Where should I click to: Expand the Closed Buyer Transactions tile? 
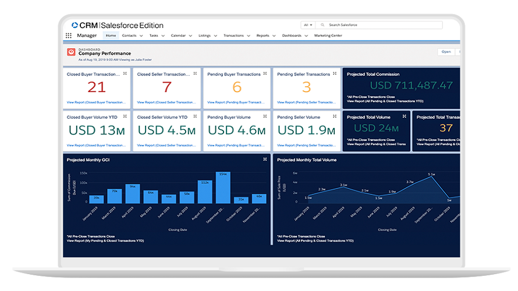click(125, 73)
